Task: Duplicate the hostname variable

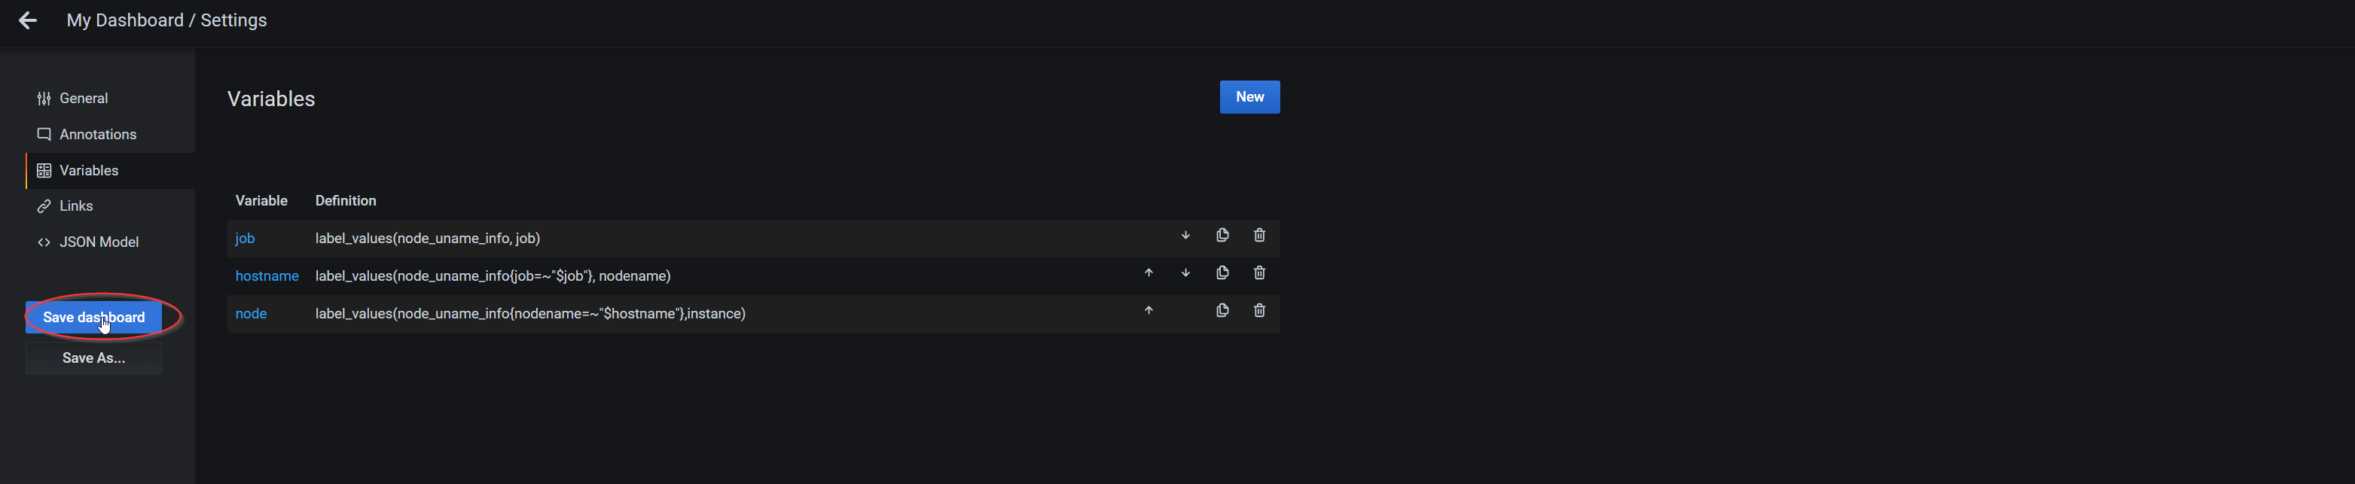Action: 1222,273
